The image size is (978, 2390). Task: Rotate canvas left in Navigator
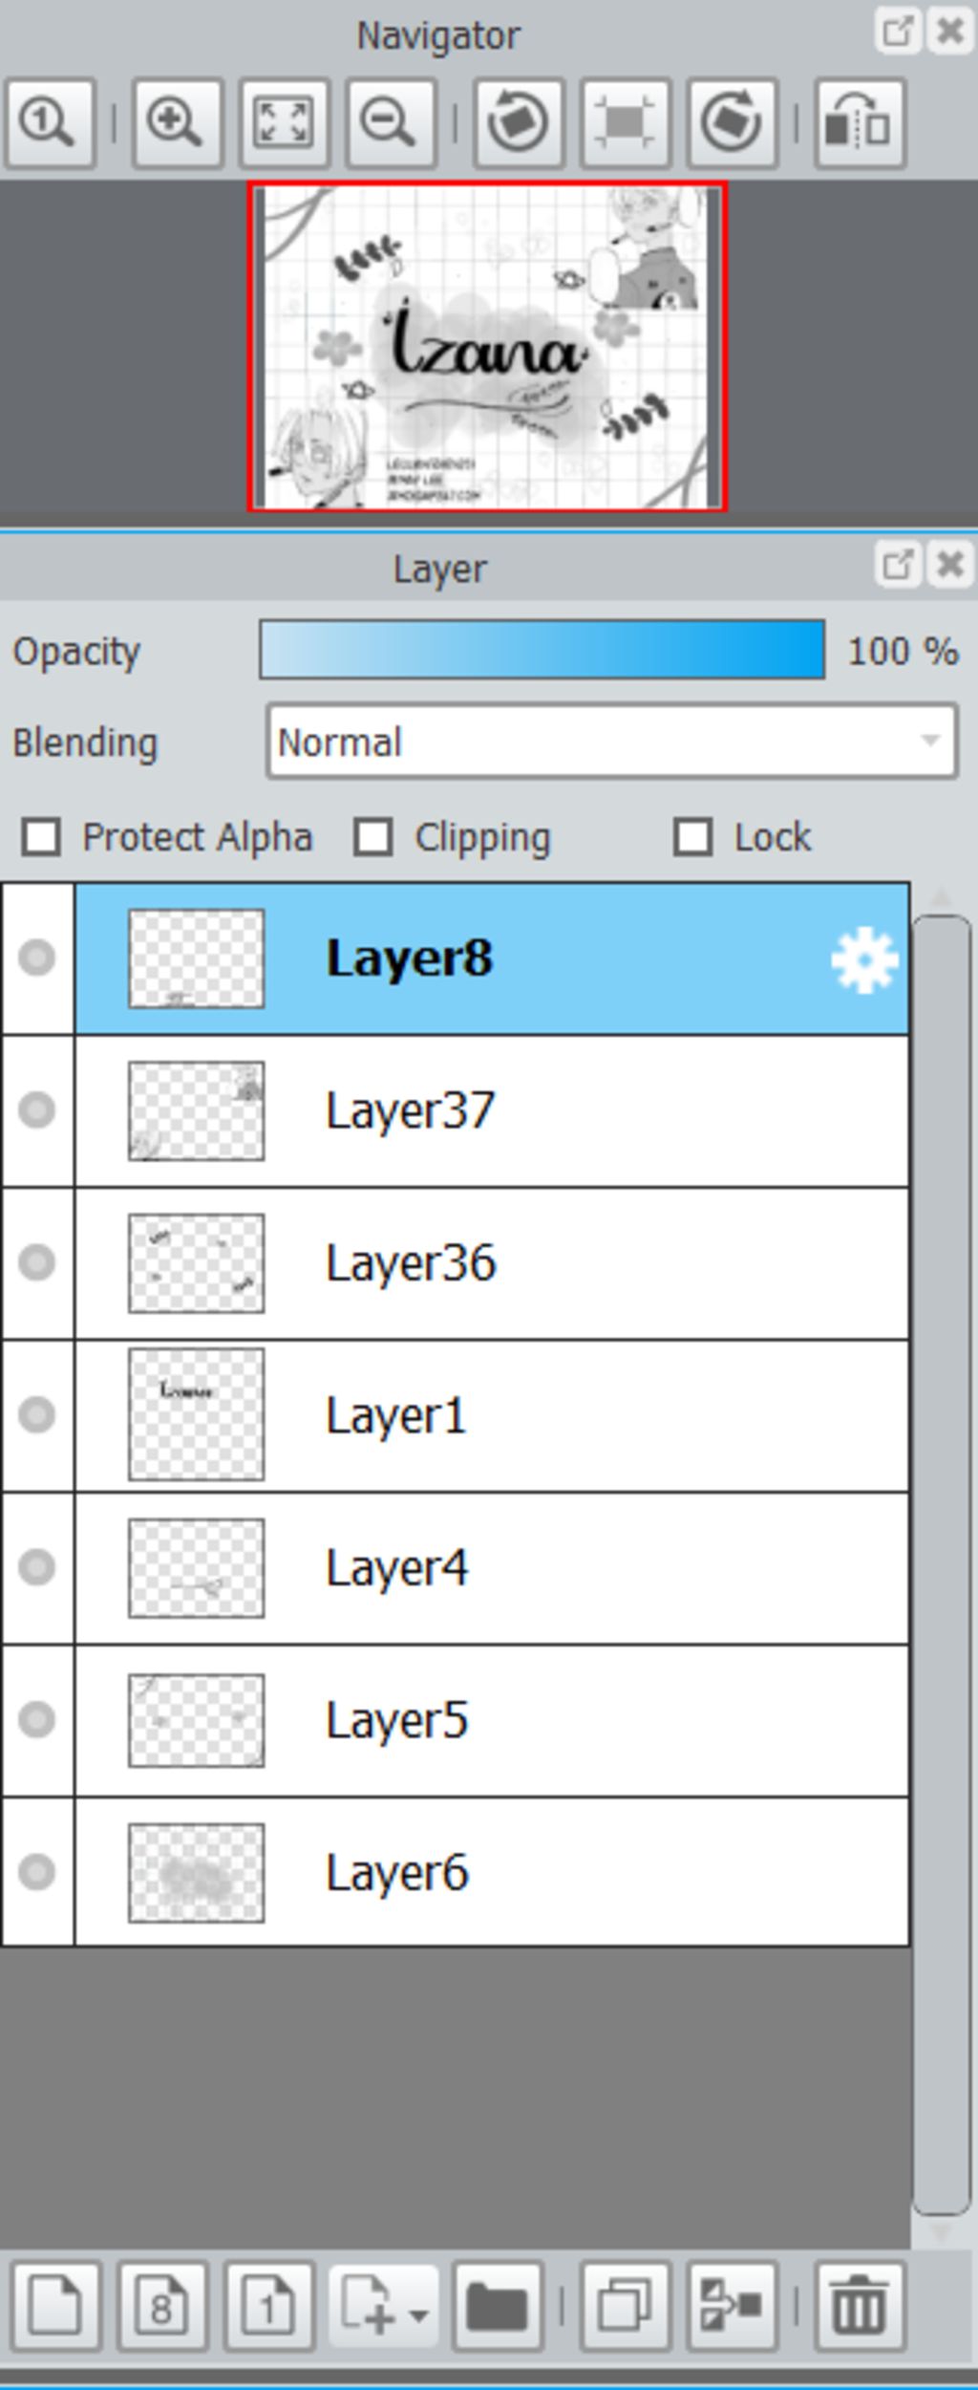click(519, 124)
